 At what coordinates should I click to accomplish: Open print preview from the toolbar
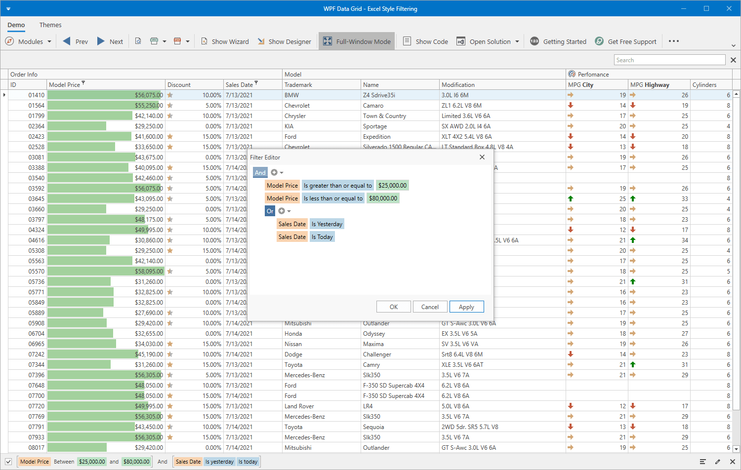(x=138, y=41)
